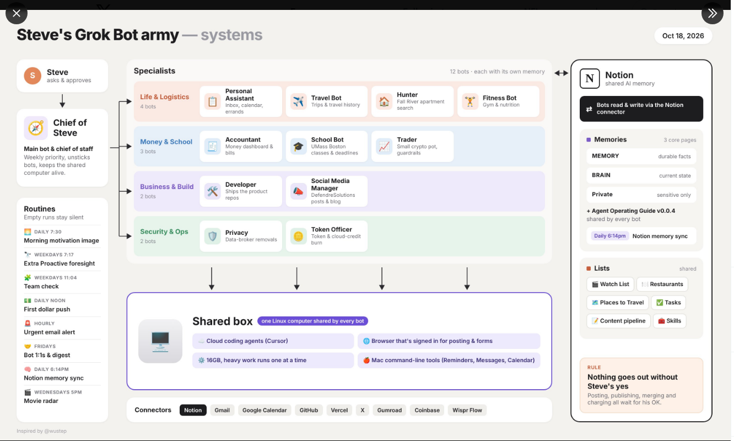Click the double-chevron next button
Image resolution: width=734 pixels, height=441 pixels.
point(712,13)
